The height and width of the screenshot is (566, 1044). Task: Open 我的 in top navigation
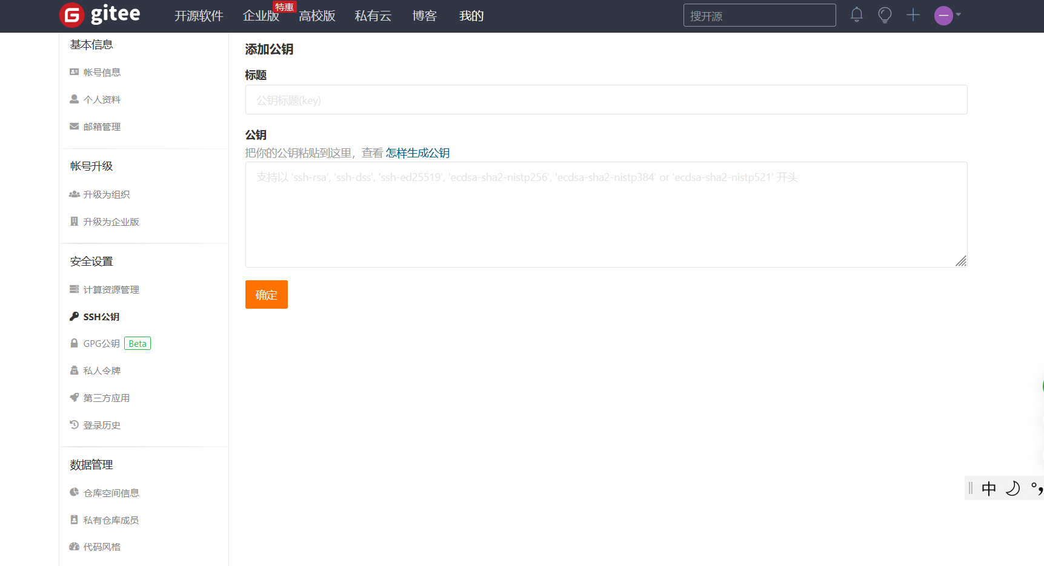(471, 16)
